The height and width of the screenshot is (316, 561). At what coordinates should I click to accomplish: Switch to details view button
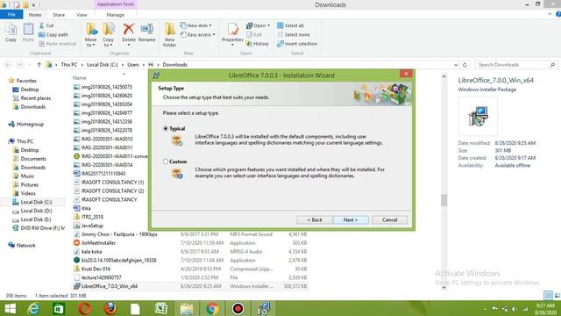tap(548, 296)
